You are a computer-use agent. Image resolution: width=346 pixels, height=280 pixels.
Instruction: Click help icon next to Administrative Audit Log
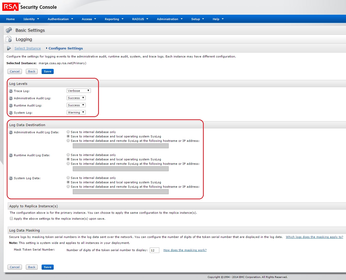pyautogui.click(x=11, y=98)
